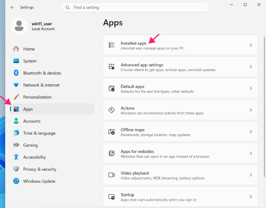Screen dimensions: 266x208
Task: Click the Video playback camera icon
Action: click(x=111, y=175)
